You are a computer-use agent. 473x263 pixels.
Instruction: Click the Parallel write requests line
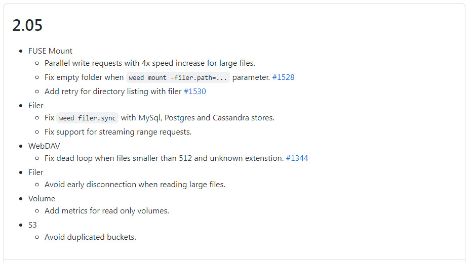point(150,63)
